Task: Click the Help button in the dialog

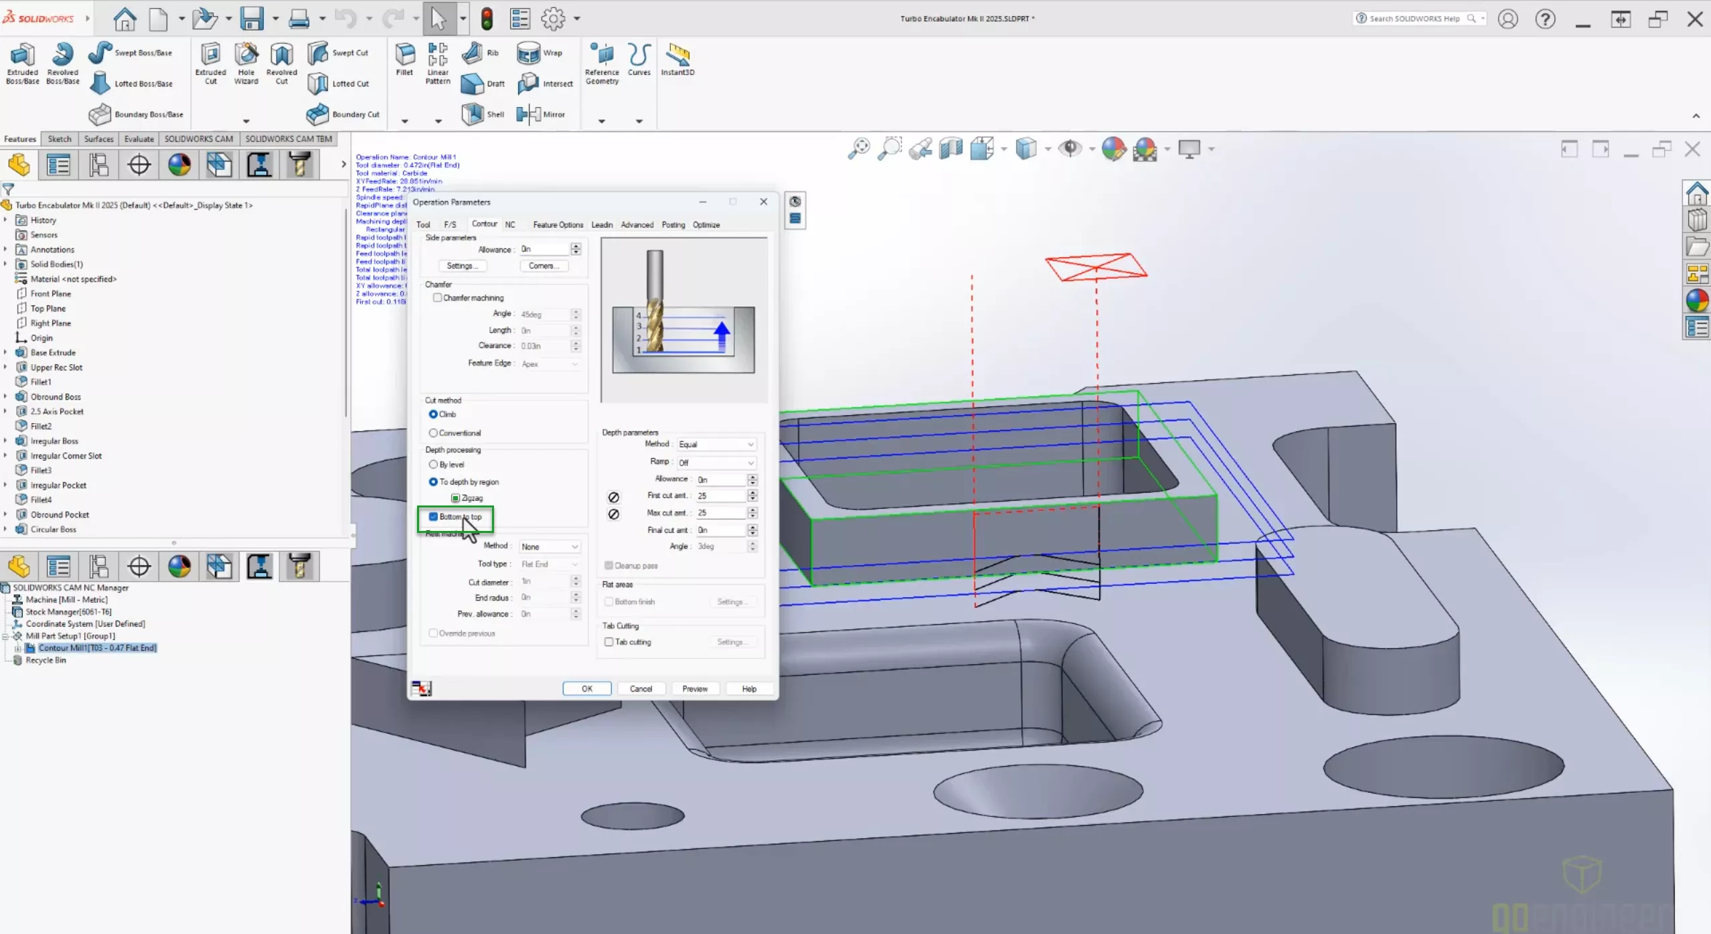Action: (749, 689)
